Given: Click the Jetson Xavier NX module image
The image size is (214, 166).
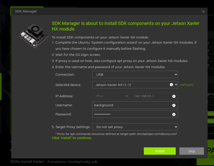Looking at the screenshot, I should pos(34,36).
